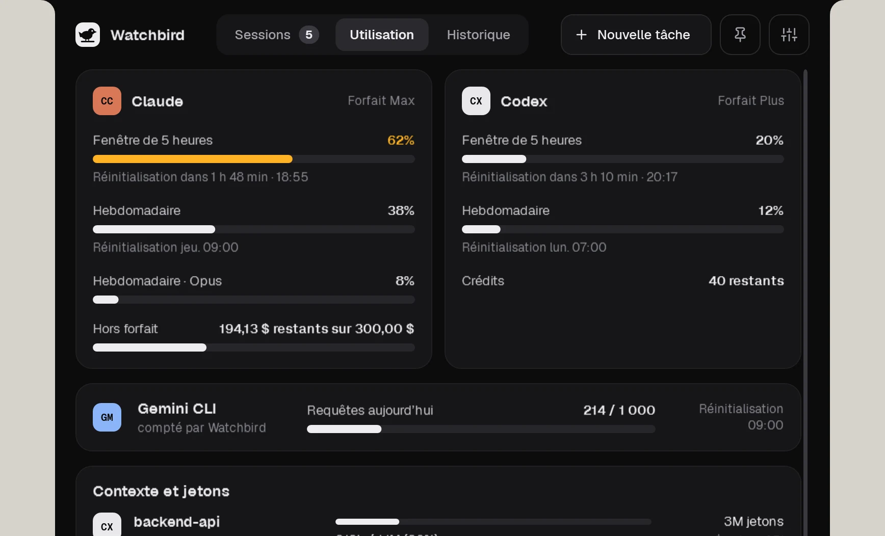Click the Crédits label
This screenshot has height=536, width=885.
483,281
